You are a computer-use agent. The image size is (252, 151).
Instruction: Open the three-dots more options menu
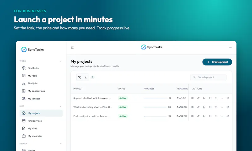[x=231, y=48]
